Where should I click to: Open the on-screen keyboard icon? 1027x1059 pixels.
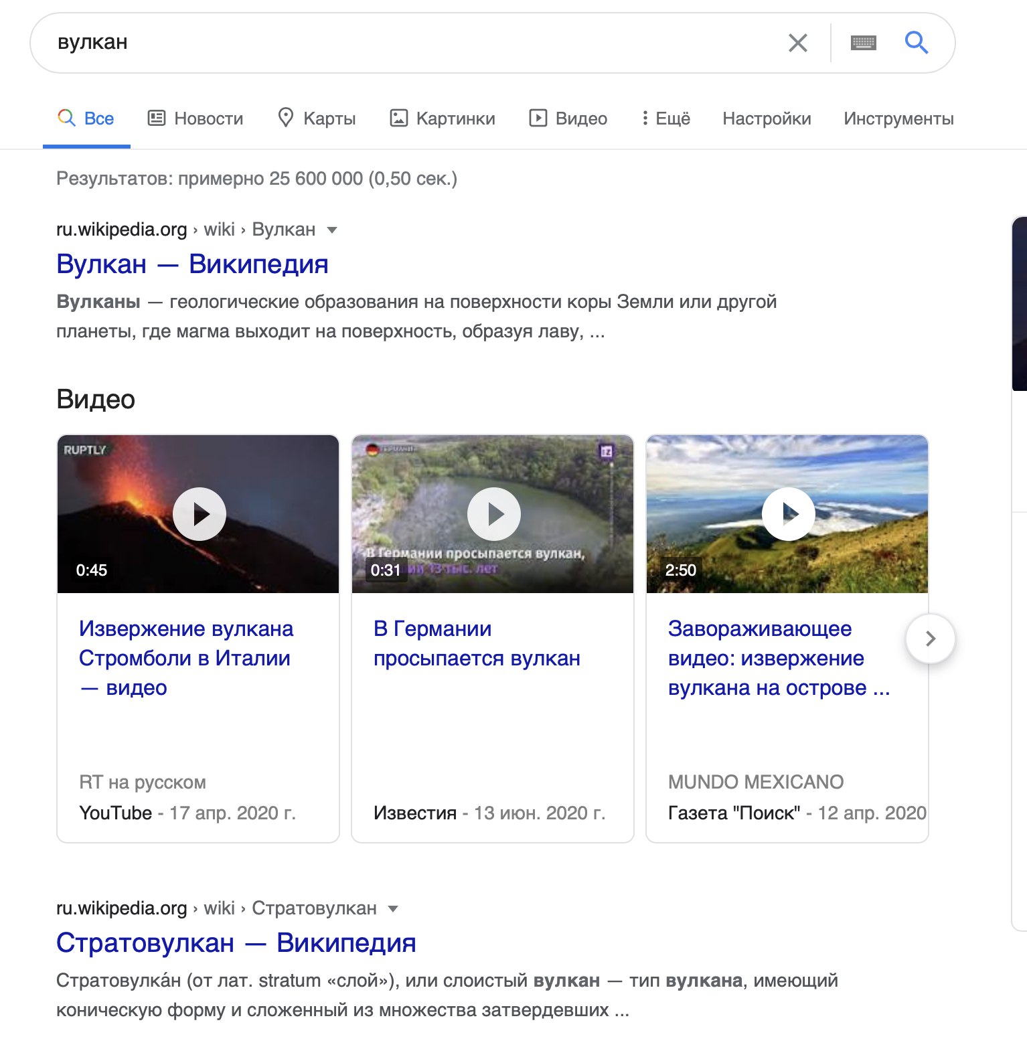coord(863,43)
